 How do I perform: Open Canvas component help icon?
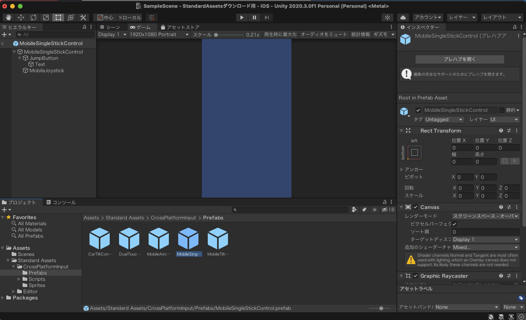[501, 207]
